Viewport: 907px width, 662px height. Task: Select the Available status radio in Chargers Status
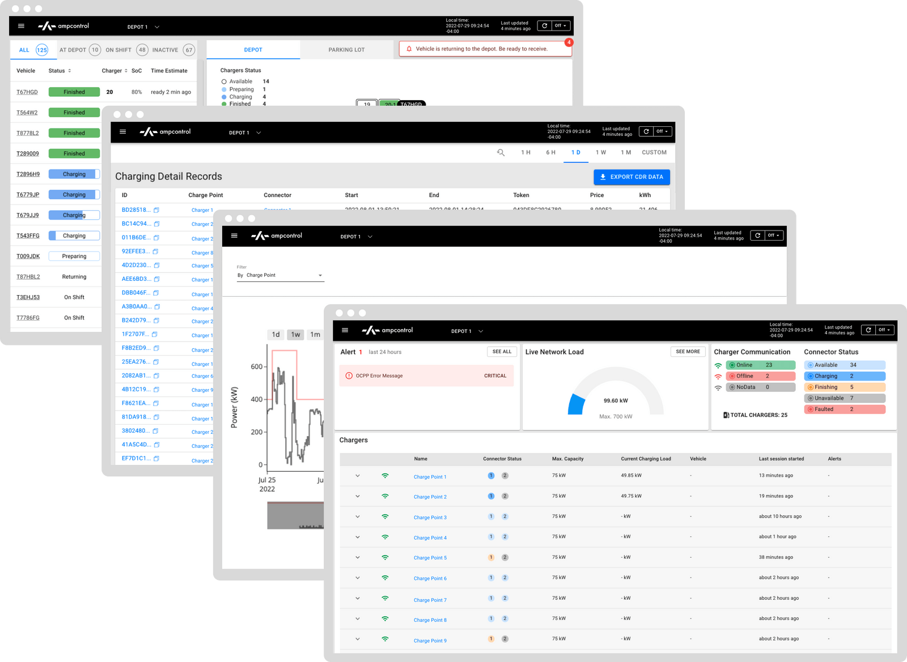pyautogui.click(x=224, y=81)
